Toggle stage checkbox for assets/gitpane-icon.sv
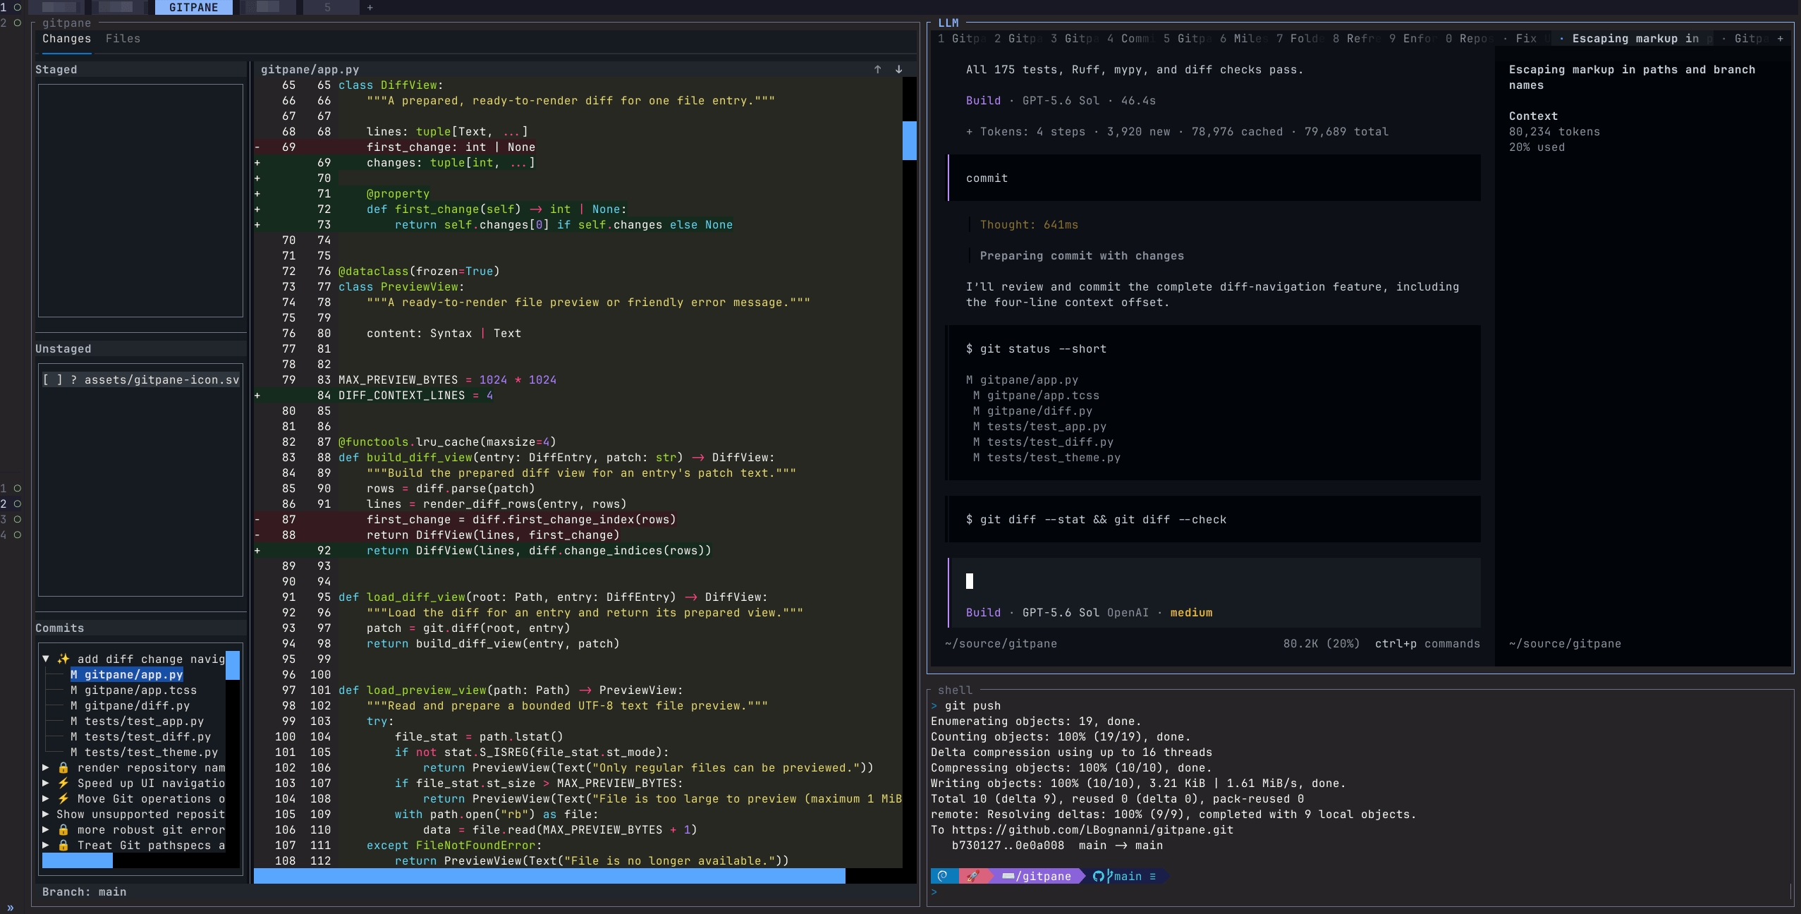This screenshot has width=1801, height=914. [53, 379]
